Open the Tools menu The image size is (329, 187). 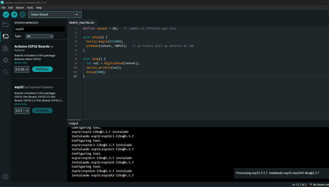30,7
